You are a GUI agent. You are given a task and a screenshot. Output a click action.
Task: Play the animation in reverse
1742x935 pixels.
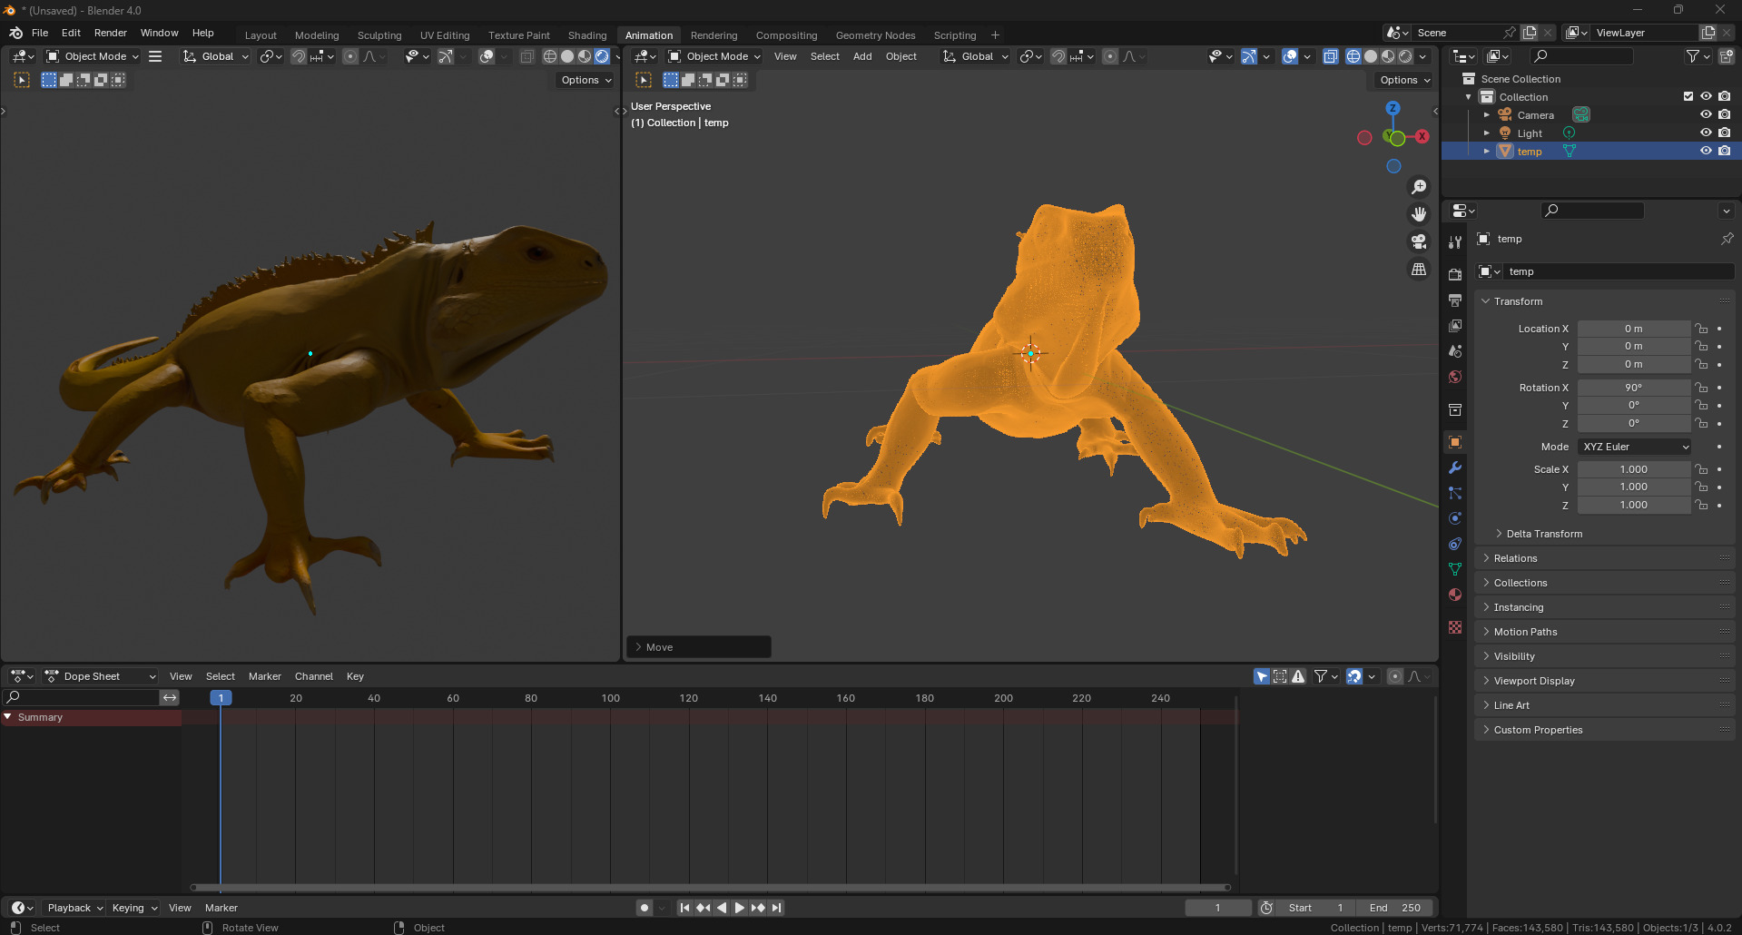click(722, 908)
